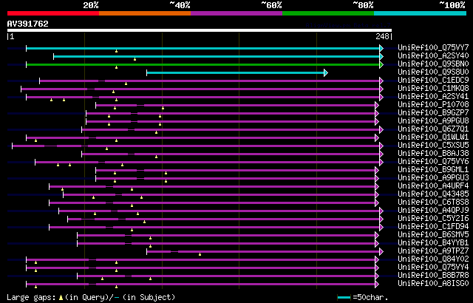Click the UniRef100_C1MKQ8 hit label

pyautogui.click(x=433, y=89)
